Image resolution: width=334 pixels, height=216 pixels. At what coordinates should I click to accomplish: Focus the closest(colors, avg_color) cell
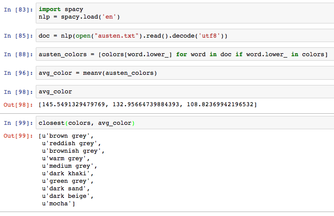coord(185,123)
